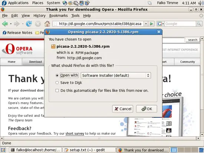204x153 pixels.
Task: Open the System menu
Action: 53,3
